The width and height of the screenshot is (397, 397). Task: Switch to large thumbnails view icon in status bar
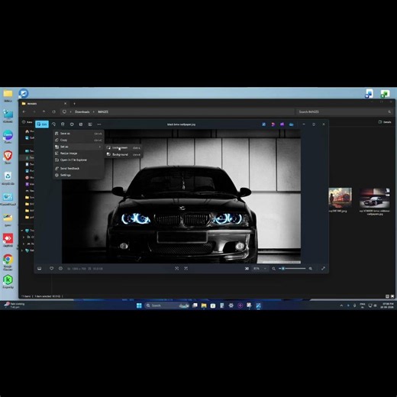392,296
